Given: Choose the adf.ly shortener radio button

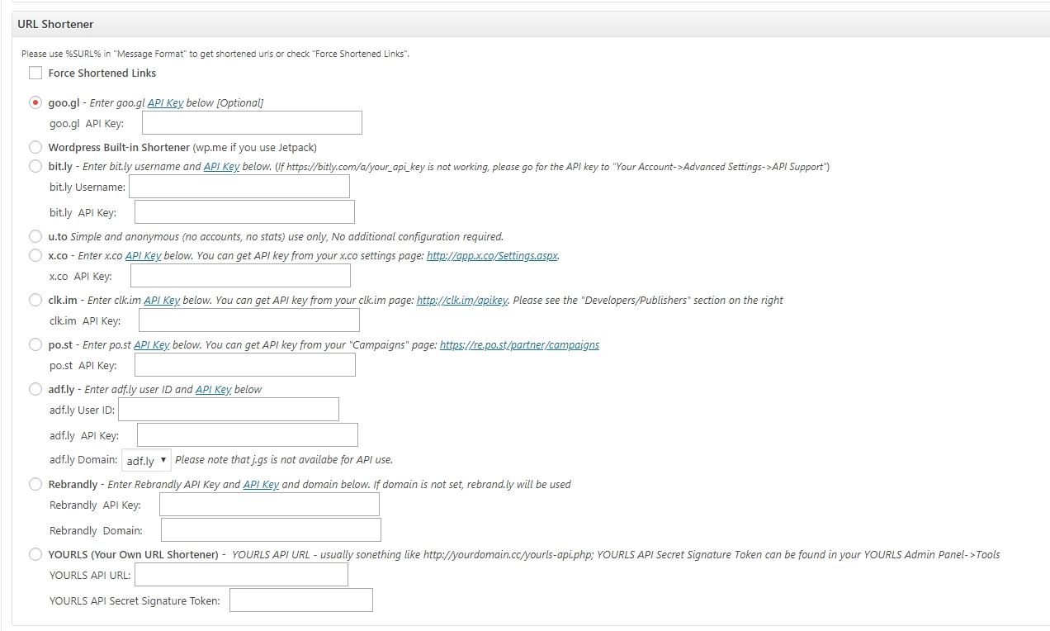Looking at the screenshot, I should pos(35,389).
